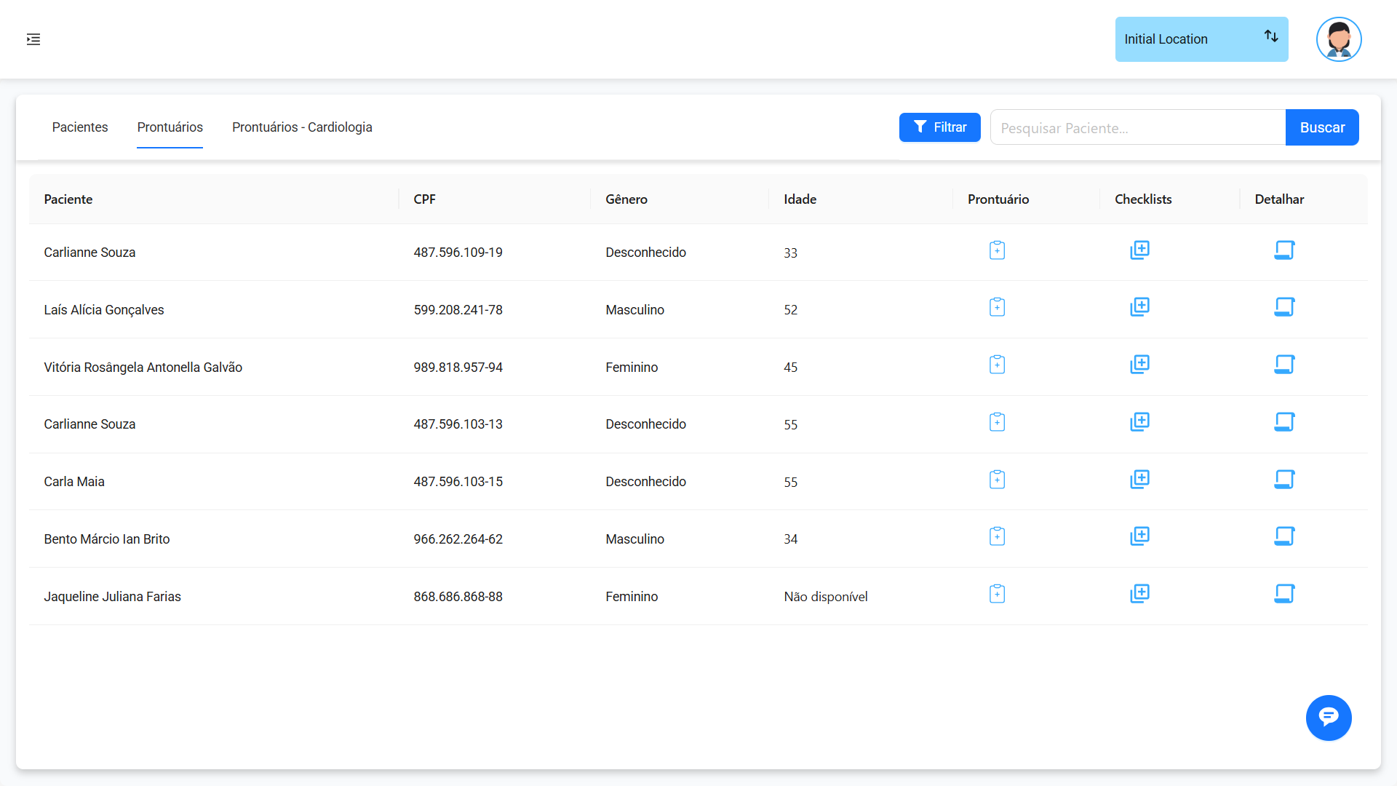This screenshot has width=1397, height=786.
Task: Open Detalhar for Jaqueline Juliana Farias
Action: click(x=1284, y=594)
